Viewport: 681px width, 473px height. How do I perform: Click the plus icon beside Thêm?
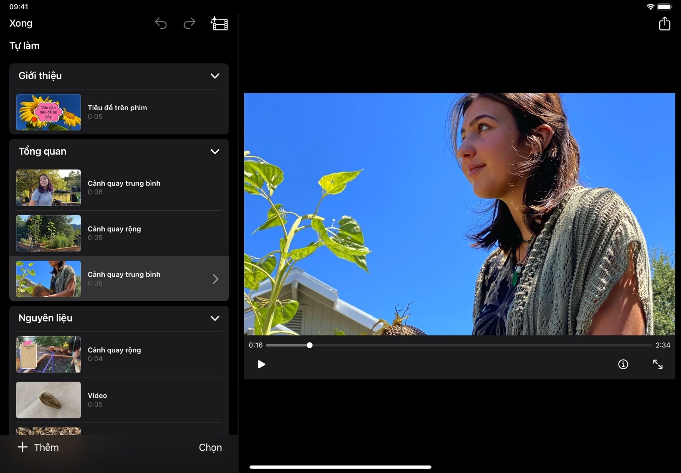point(23,447)
